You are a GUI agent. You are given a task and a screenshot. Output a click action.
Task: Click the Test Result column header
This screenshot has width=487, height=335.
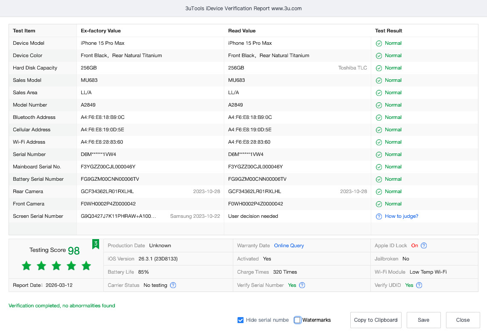388,31
